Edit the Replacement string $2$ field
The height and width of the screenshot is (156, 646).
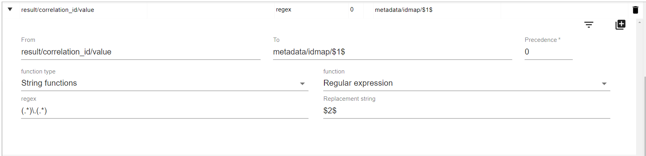click(466, 111)
